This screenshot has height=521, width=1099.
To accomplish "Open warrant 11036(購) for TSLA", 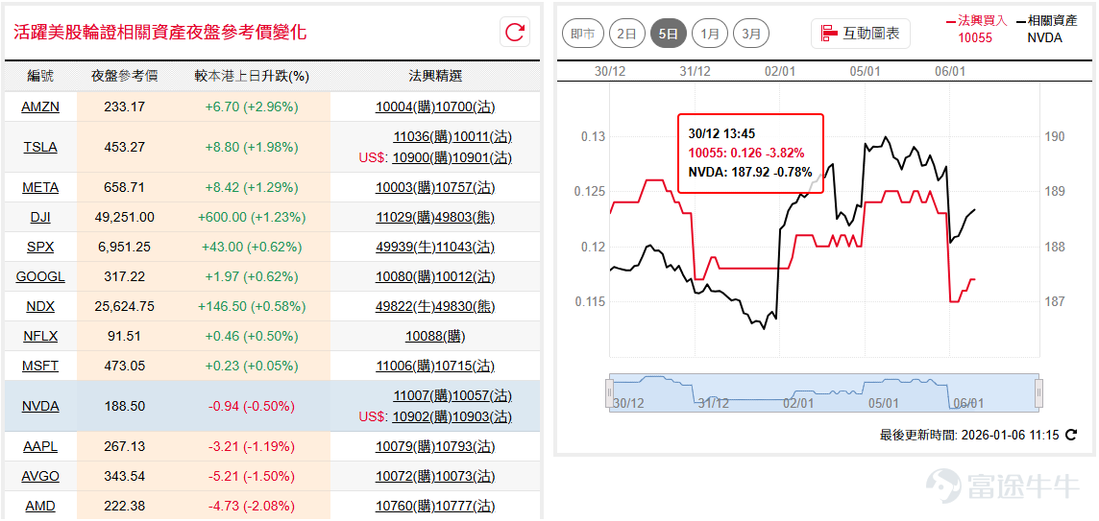I will pos(424,137).
